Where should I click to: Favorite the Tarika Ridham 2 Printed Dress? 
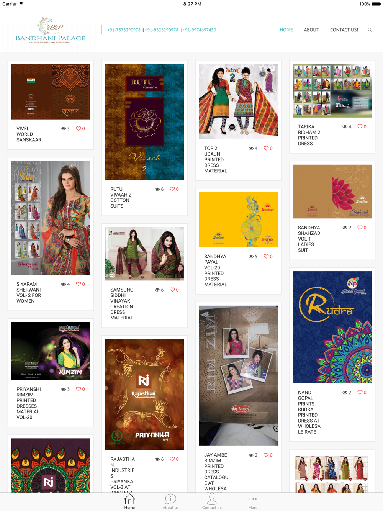click(360, 127)
